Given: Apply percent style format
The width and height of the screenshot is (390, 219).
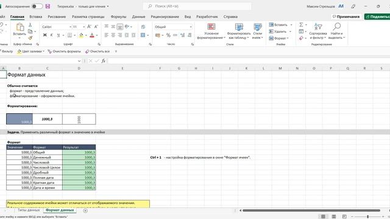Looking at the screenshot, I should pyautogui.click(x=168, y=35).
